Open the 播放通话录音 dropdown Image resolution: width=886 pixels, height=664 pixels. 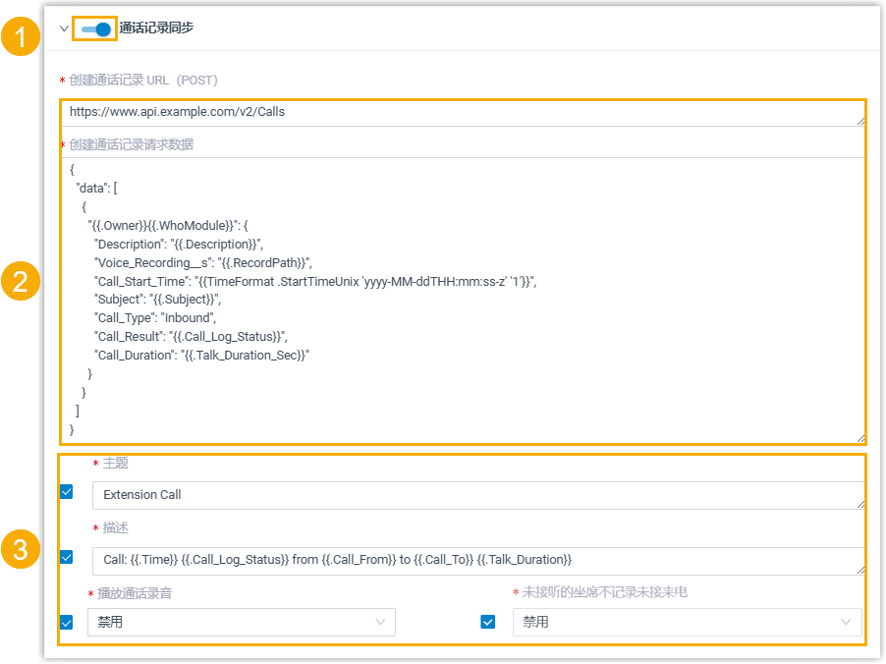pyautogui.click(x=241, y=622)
